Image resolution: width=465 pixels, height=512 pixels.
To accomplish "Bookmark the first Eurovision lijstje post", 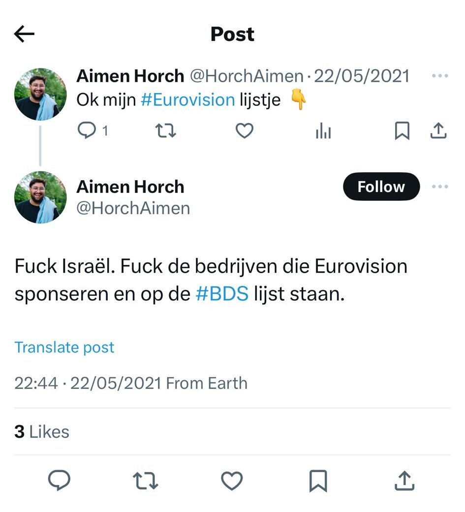I will 402,130.
